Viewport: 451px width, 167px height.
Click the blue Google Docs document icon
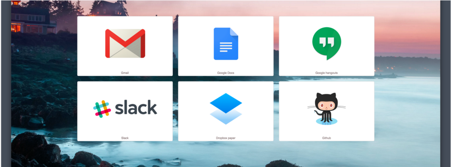[x=226, y=44]
